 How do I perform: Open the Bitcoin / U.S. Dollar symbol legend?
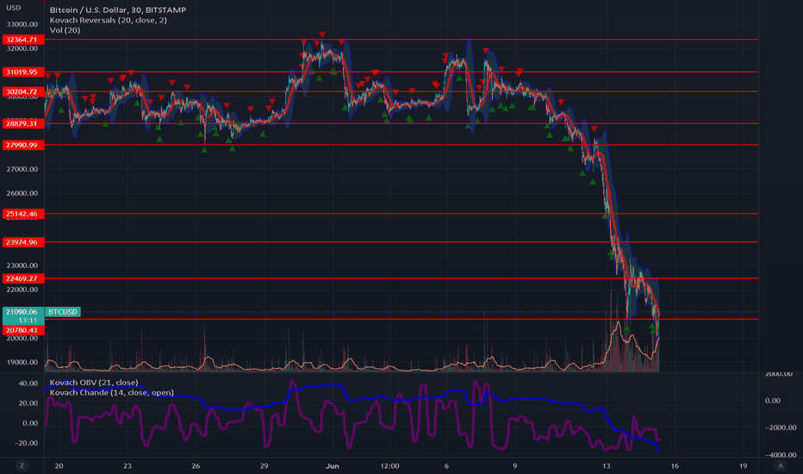click(x=118, y=9)
